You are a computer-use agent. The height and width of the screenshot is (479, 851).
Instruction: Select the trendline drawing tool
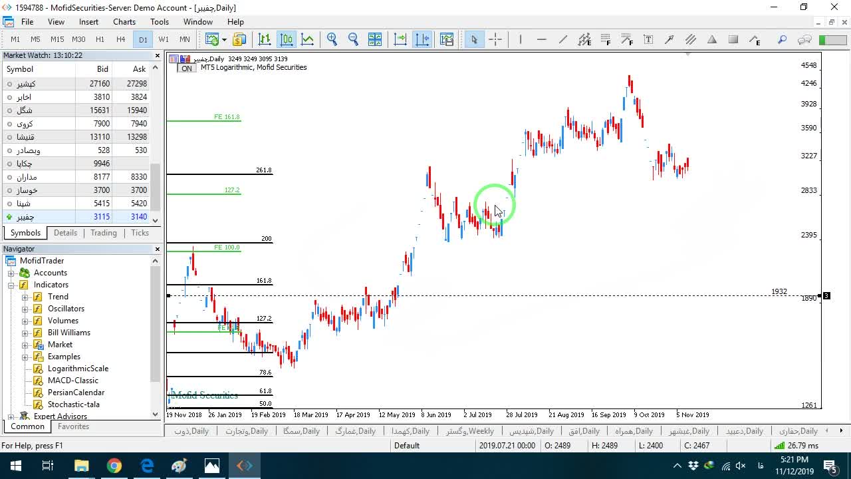coord(563,39)
